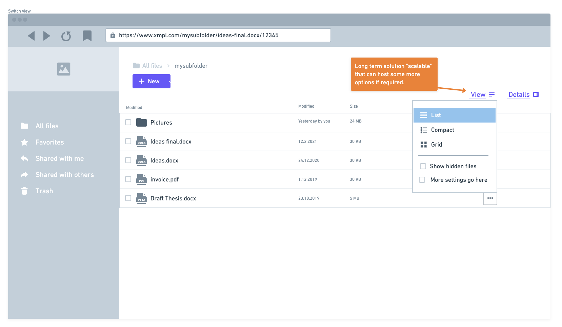Viewport: 562px width, 327px height.
Task: Toggle More settings go here checkbox
Action: click(x=422, y=180)
